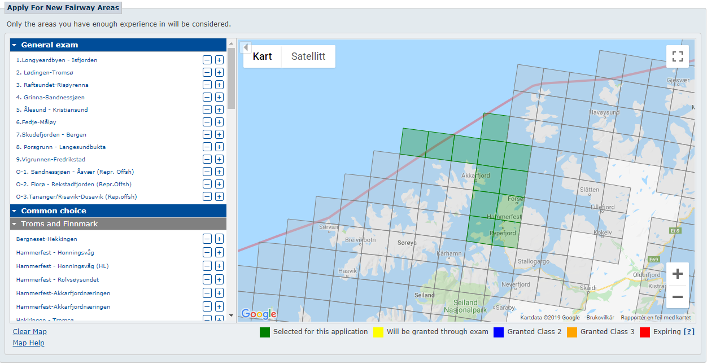Remove 9.Vigrunnen-Fredrikstad with minus icon

tap(207, 160)
